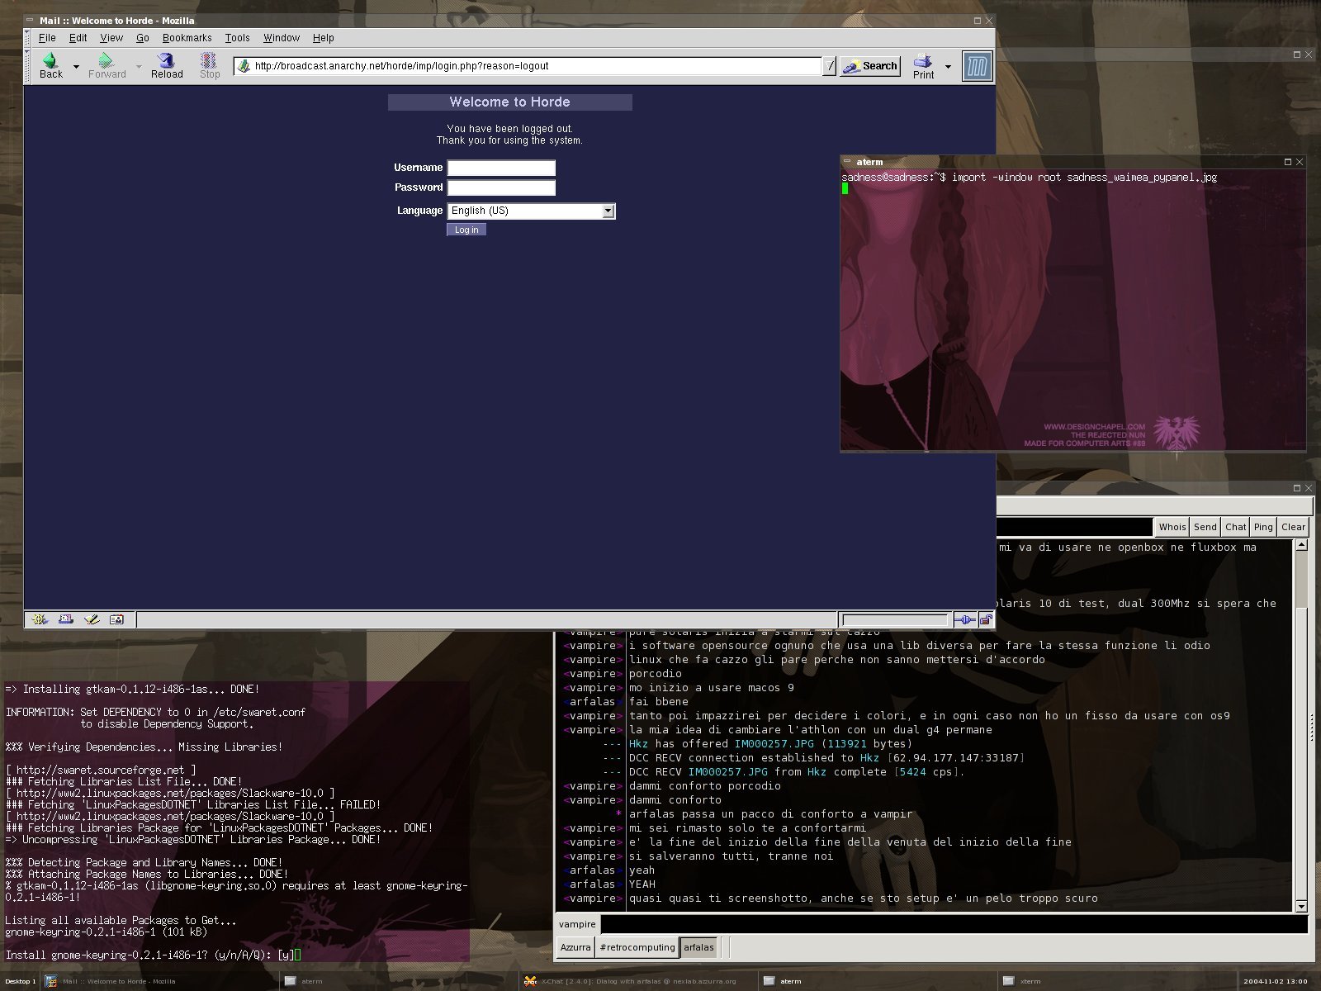Viewport: 1321px width, 991px height.
Task: Click the Chat button in X-Chat
Action: (1235, 527)
